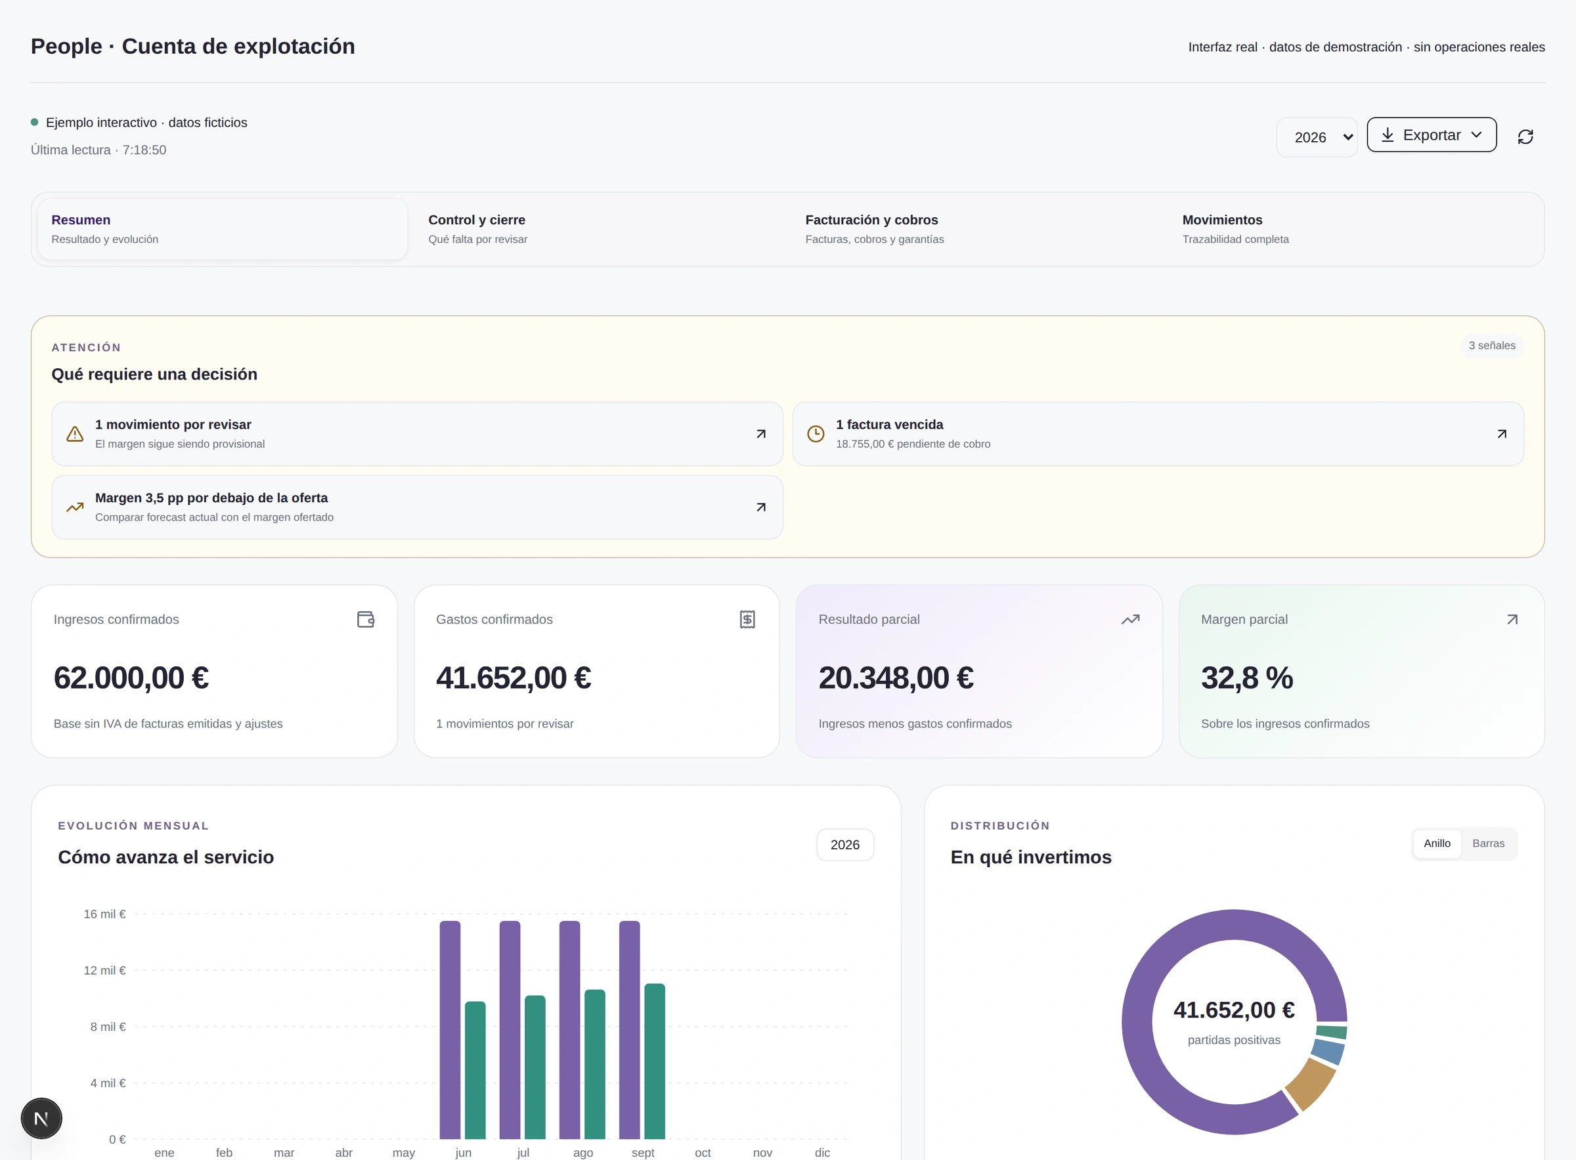Switch distribution view to Barras
Image resolution: width=1576 pixels, height=1160 pixels.
pyautogui.click(x=1488, y=844)
